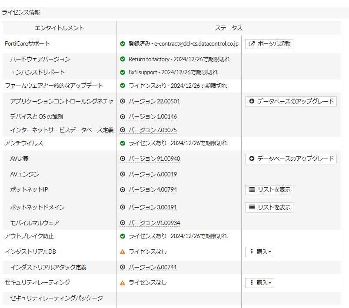Click the green check next to ファームウェアと一般的なアップデート

pyautogui.click(x=123, y=86)
